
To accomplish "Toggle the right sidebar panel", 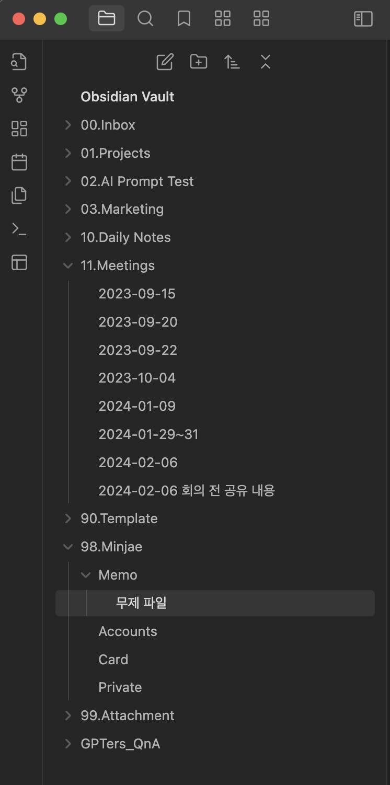I will click(x=363, y=19).
